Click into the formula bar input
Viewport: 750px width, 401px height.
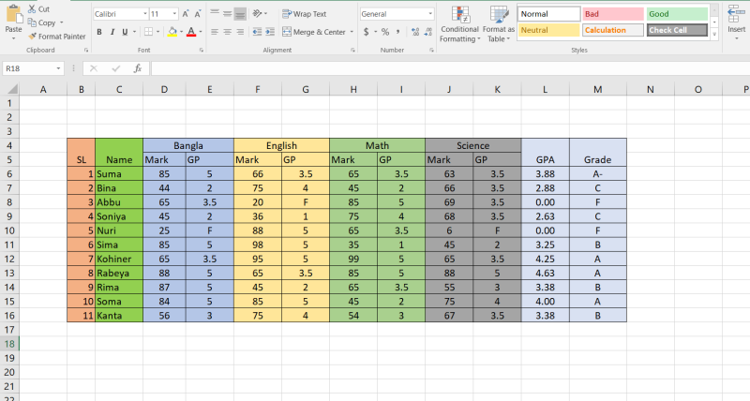pyautogui.click(x=450, y=68)
